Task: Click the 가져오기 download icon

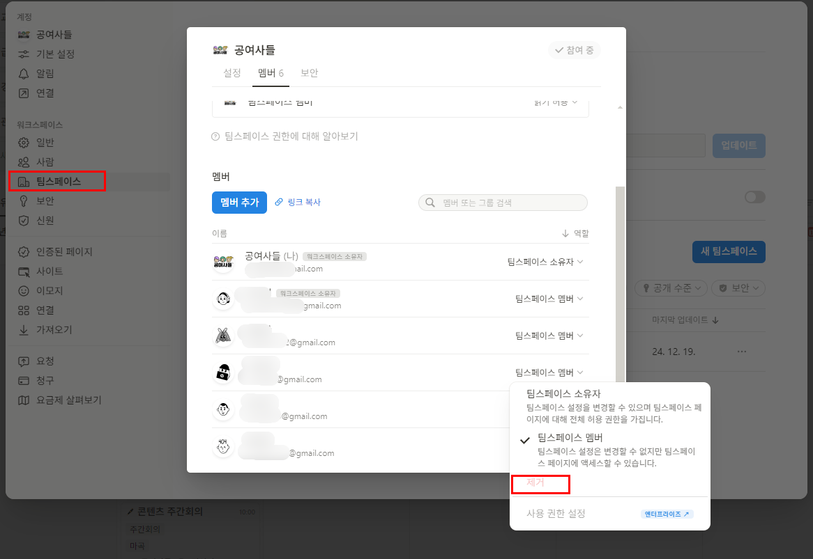Action: 23,330
